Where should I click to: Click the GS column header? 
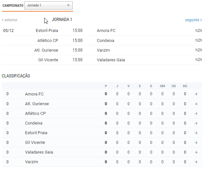pos(174,86)
